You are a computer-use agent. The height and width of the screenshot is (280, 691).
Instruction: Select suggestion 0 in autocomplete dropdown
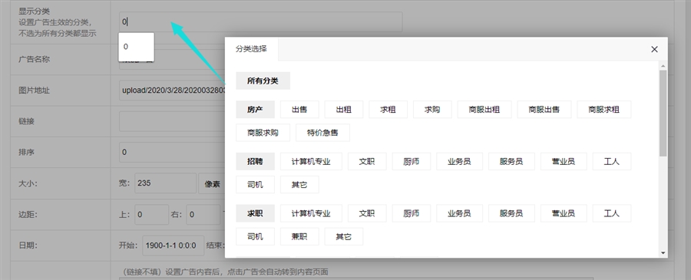136,47
